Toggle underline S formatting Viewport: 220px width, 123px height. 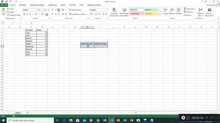pos(30,14)
